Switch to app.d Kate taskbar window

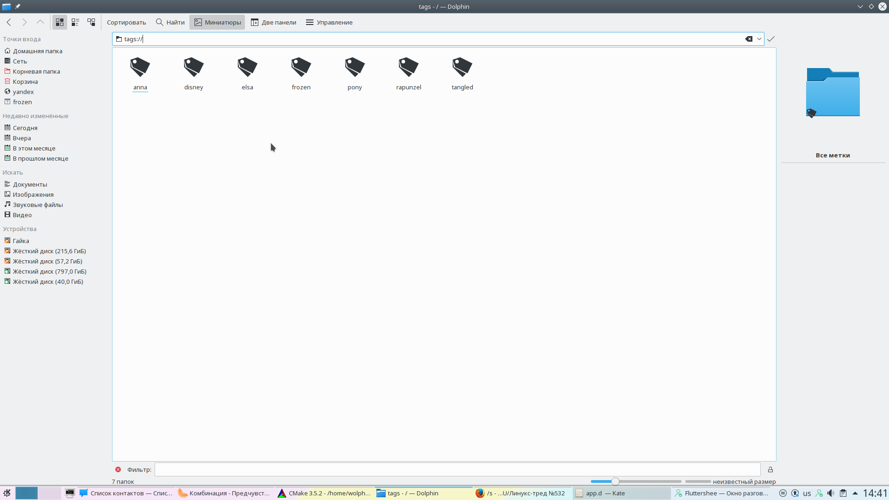point(622,493)
